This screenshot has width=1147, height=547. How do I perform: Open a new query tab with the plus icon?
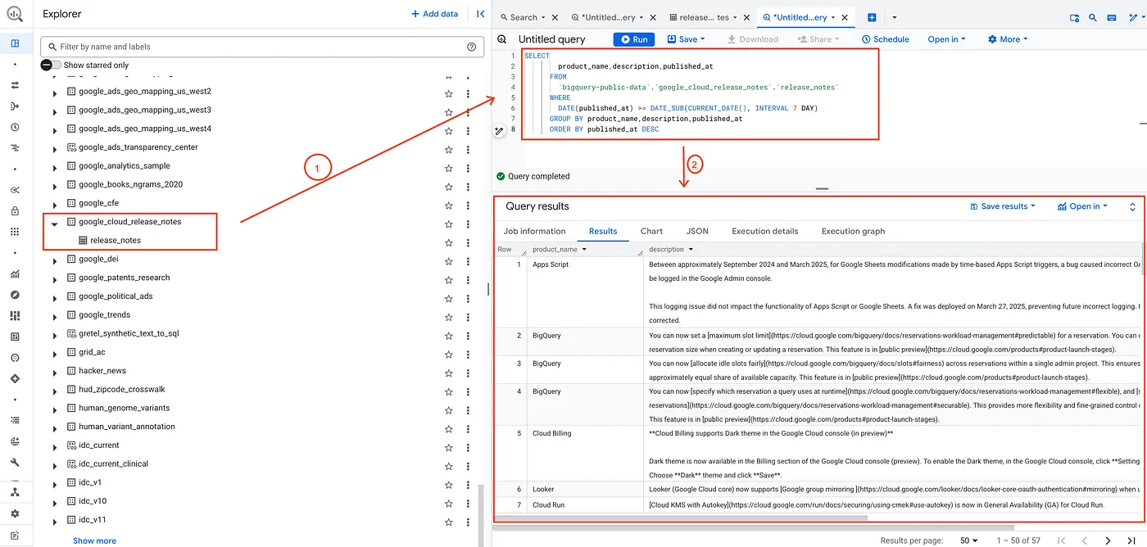click(872, 16)
